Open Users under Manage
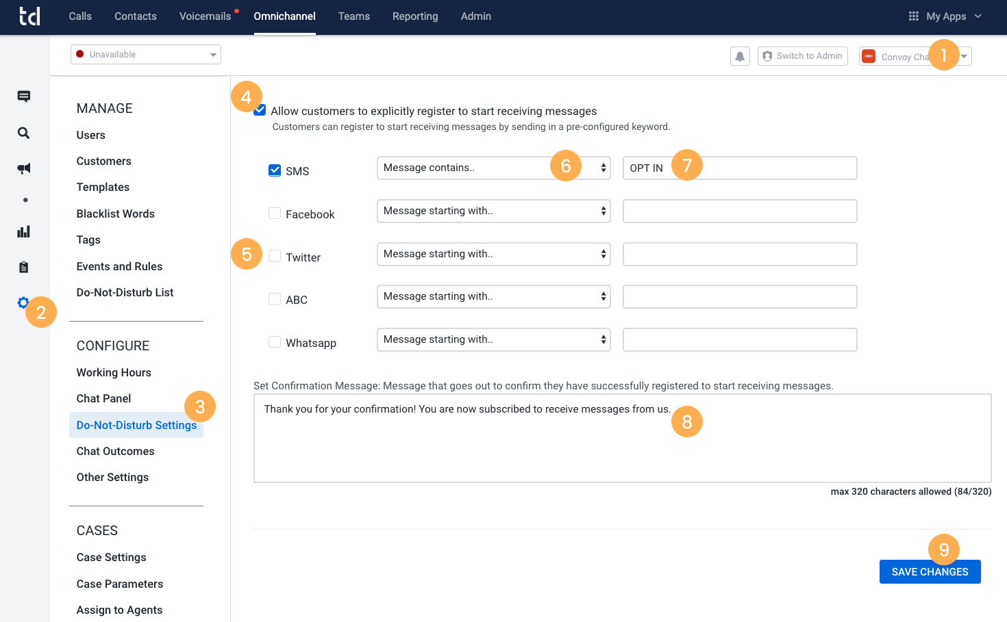Screen dimensions: 1007x622 (91, 135)
